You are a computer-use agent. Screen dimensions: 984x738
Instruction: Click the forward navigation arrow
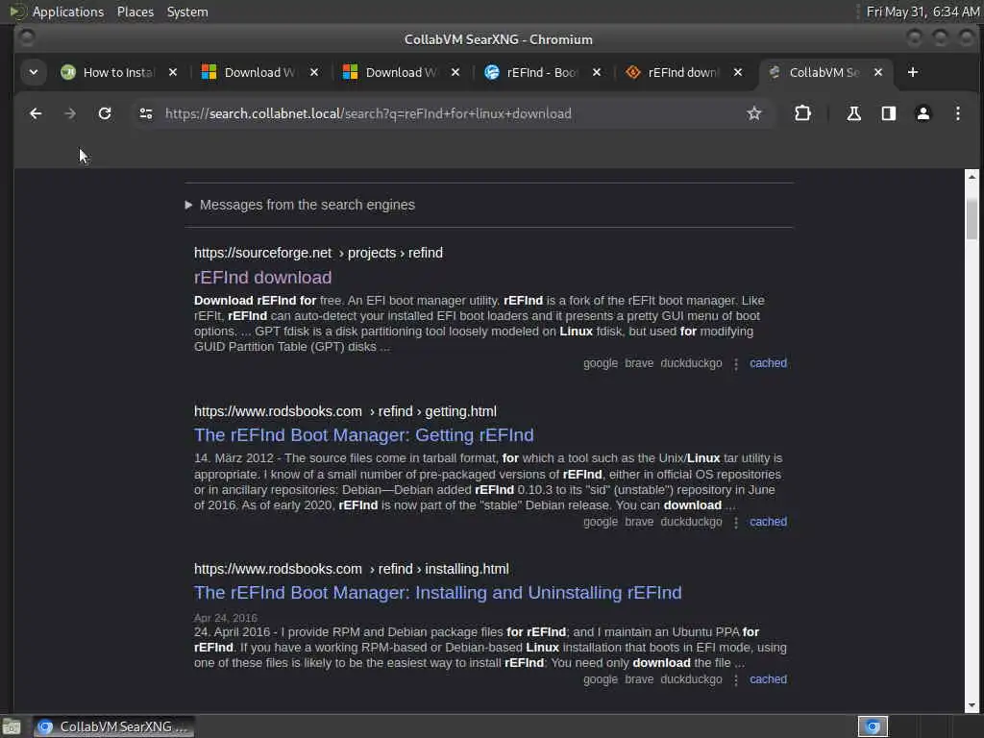(x=70, y=113)
